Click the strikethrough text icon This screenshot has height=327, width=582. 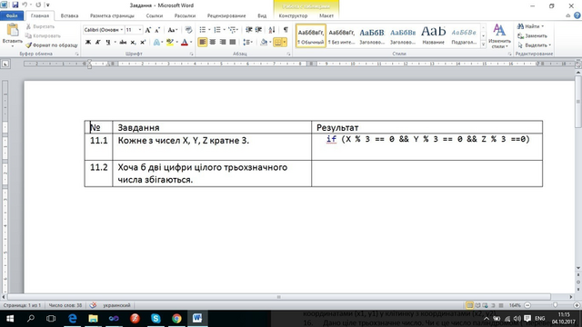tap(123, 43)
